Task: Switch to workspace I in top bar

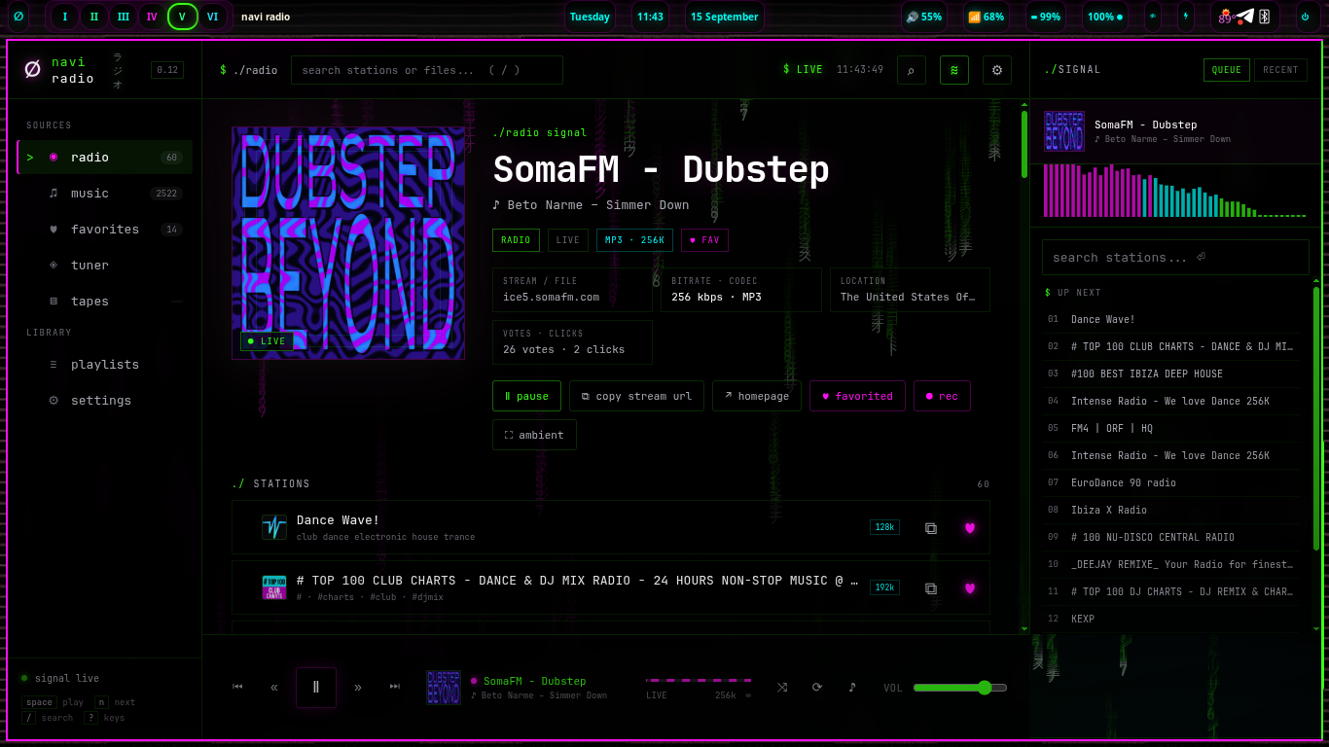Action: (65, 17)
